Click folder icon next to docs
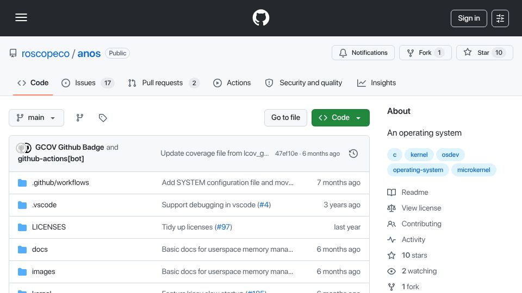 [22, 250]
